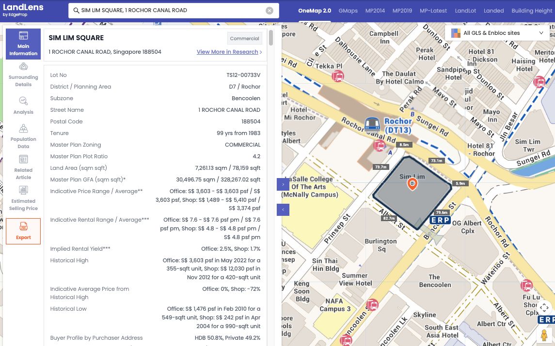Open All GLS & Enbloc sites dropdown

point(497,33)
